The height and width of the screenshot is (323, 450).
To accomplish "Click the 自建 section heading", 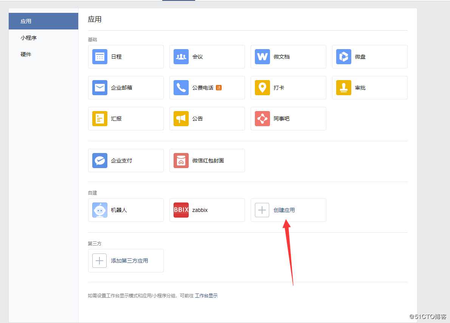I will (x=92, y=193).
